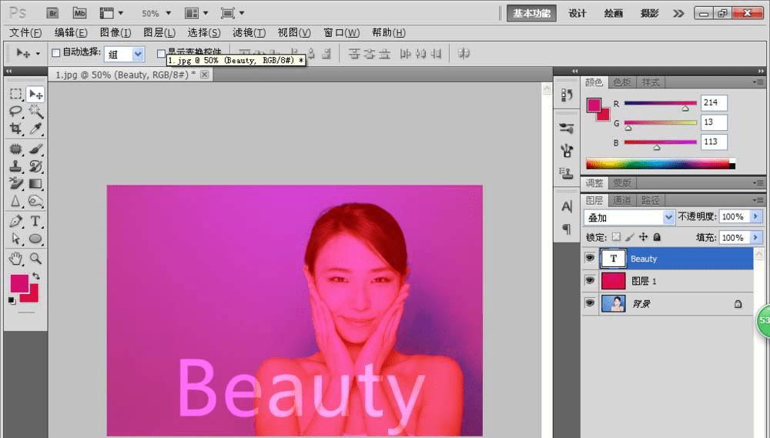Enable the 自动选择 checkbox
This screenshot has width=770, height=438.
[55, 53]
